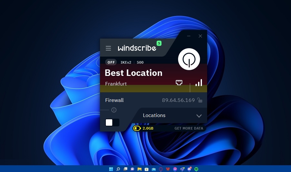Click the OFF connection status badge
291x172 pixels.
[111, 62]
